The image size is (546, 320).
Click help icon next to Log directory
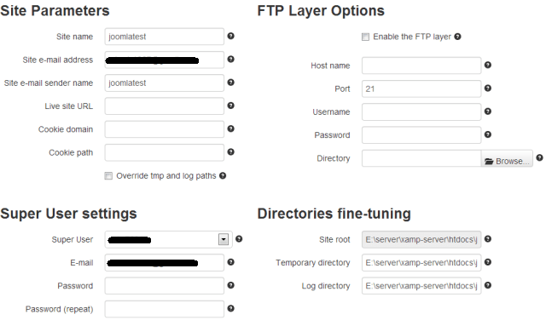pyautogui.click(x=487, y=285)
